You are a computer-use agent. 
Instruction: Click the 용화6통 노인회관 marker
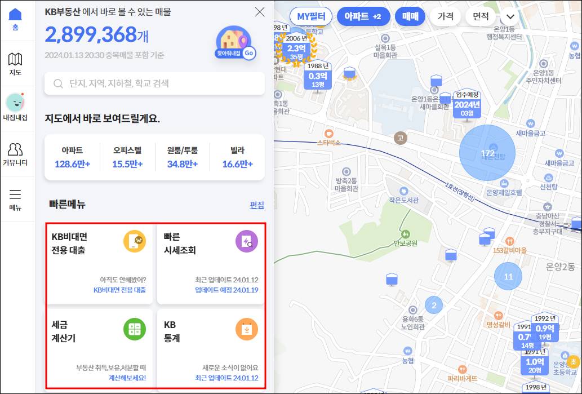click(413, 309)
